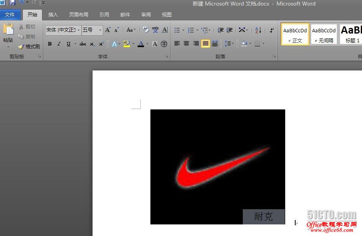
Task: Click the show/hide paragraph marks icon
Action: pyautogui.click(x=271, y=30)
